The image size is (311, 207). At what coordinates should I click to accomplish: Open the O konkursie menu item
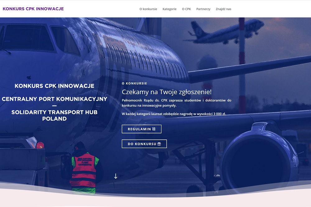click(x=148, y=9)
